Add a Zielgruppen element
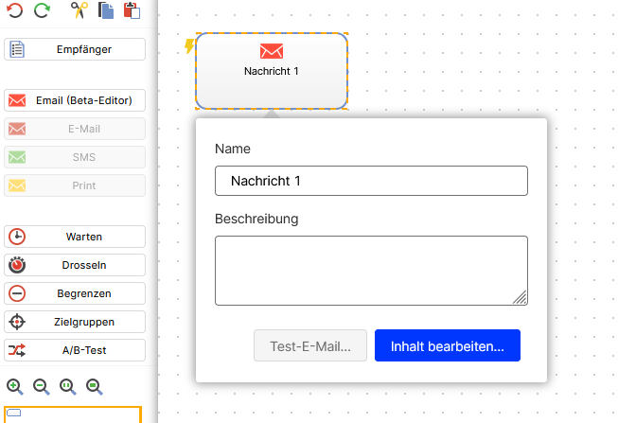Image resolution: width=618 pixels, height=423 pixels. click(76, 322)
